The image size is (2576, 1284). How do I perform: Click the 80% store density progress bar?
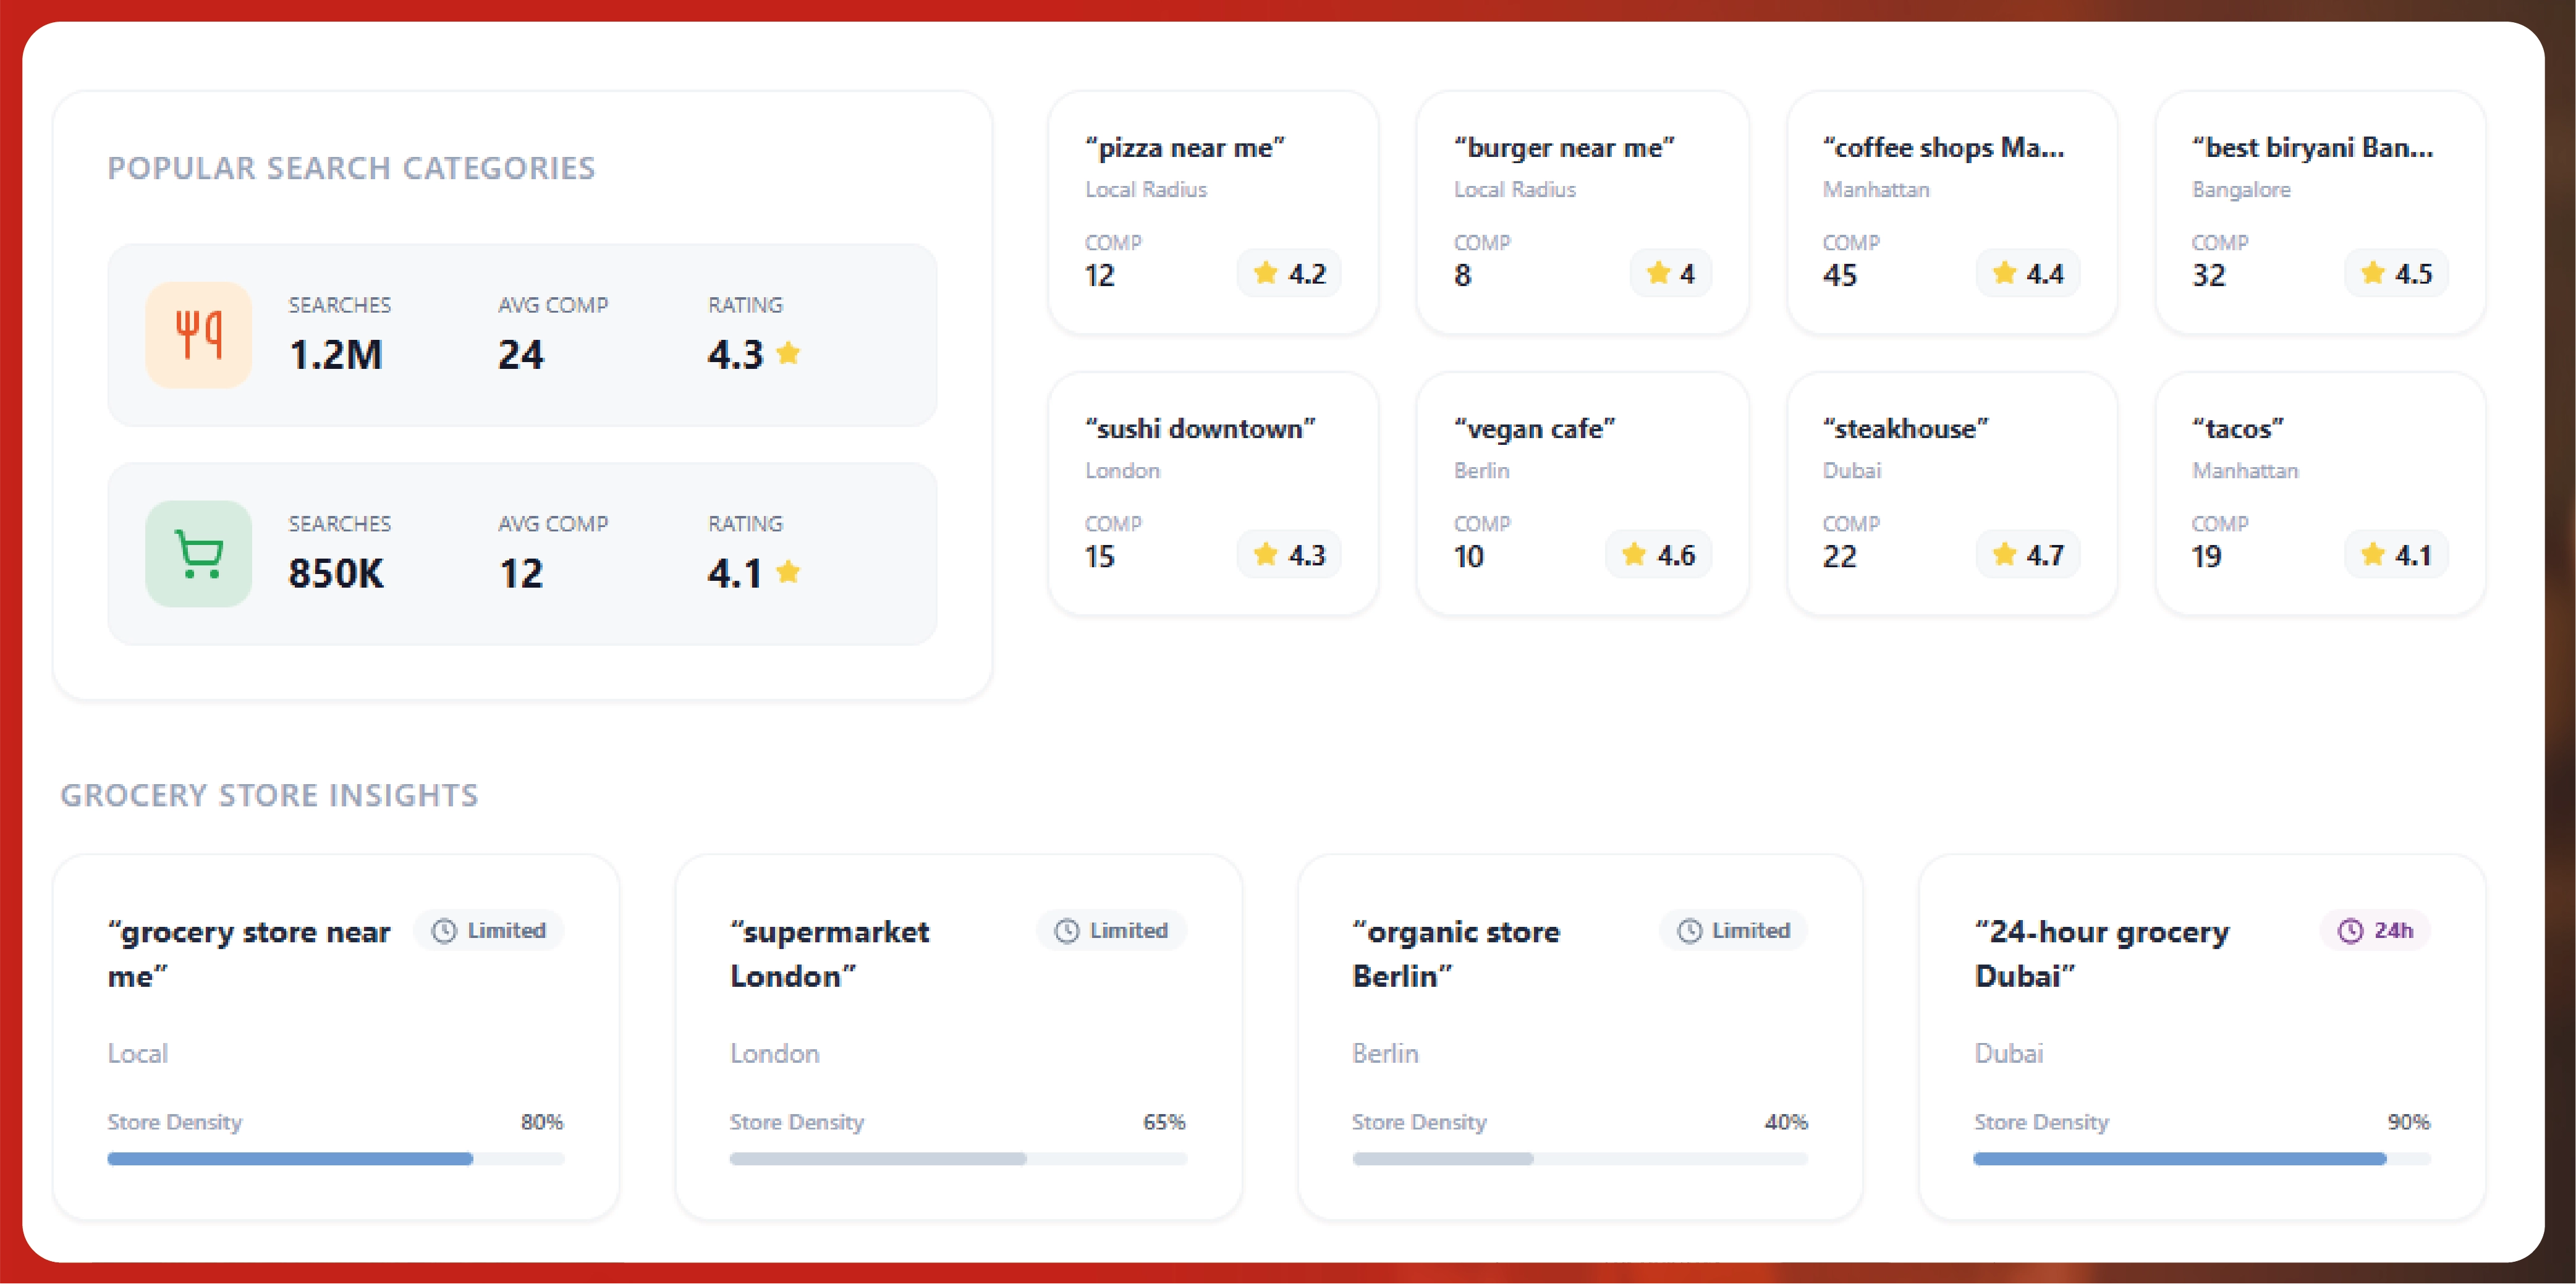(x=335, y=1159)
